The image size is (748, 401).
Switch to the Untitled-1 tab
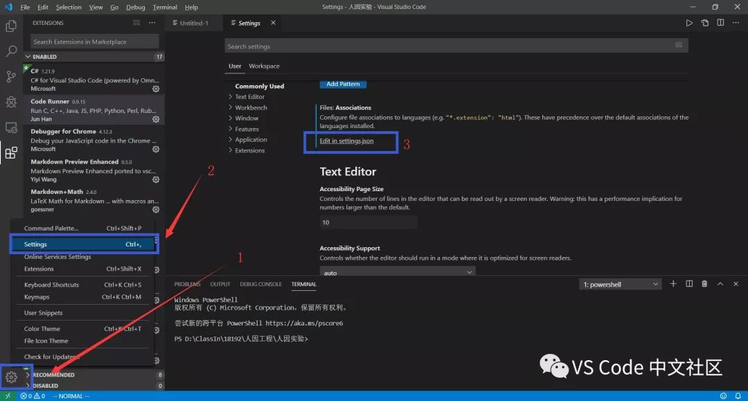pyautogui.click(x=194, y=23)
